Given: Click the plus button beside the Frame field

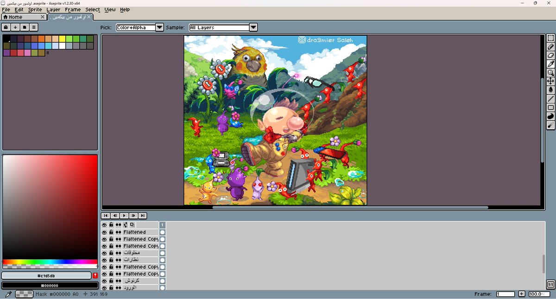Looking at the screenshot, I should [522, 294].
